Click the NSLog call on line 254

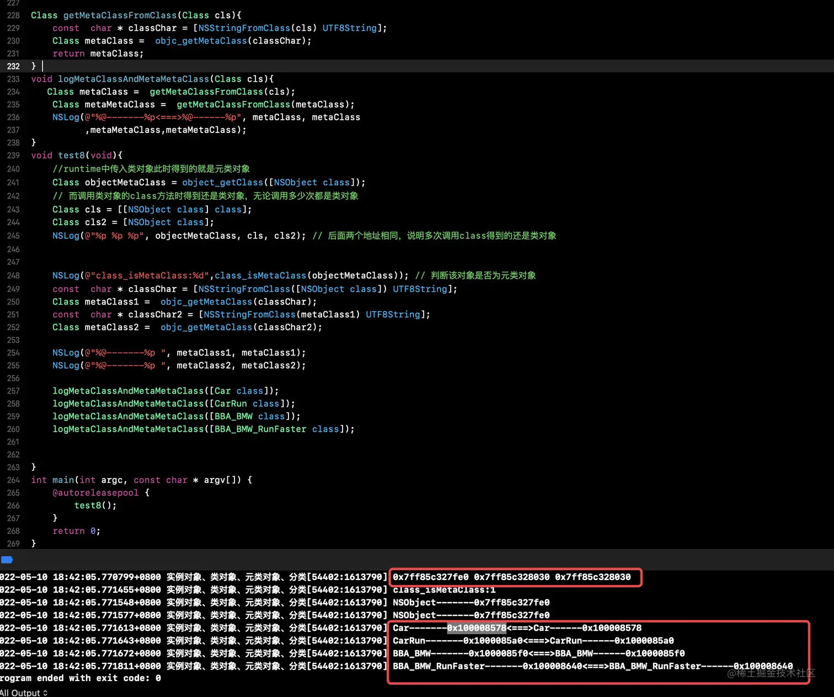pos(66,353)
